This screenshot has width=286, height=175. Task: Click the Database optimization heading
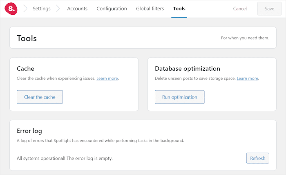pos(188,69)
